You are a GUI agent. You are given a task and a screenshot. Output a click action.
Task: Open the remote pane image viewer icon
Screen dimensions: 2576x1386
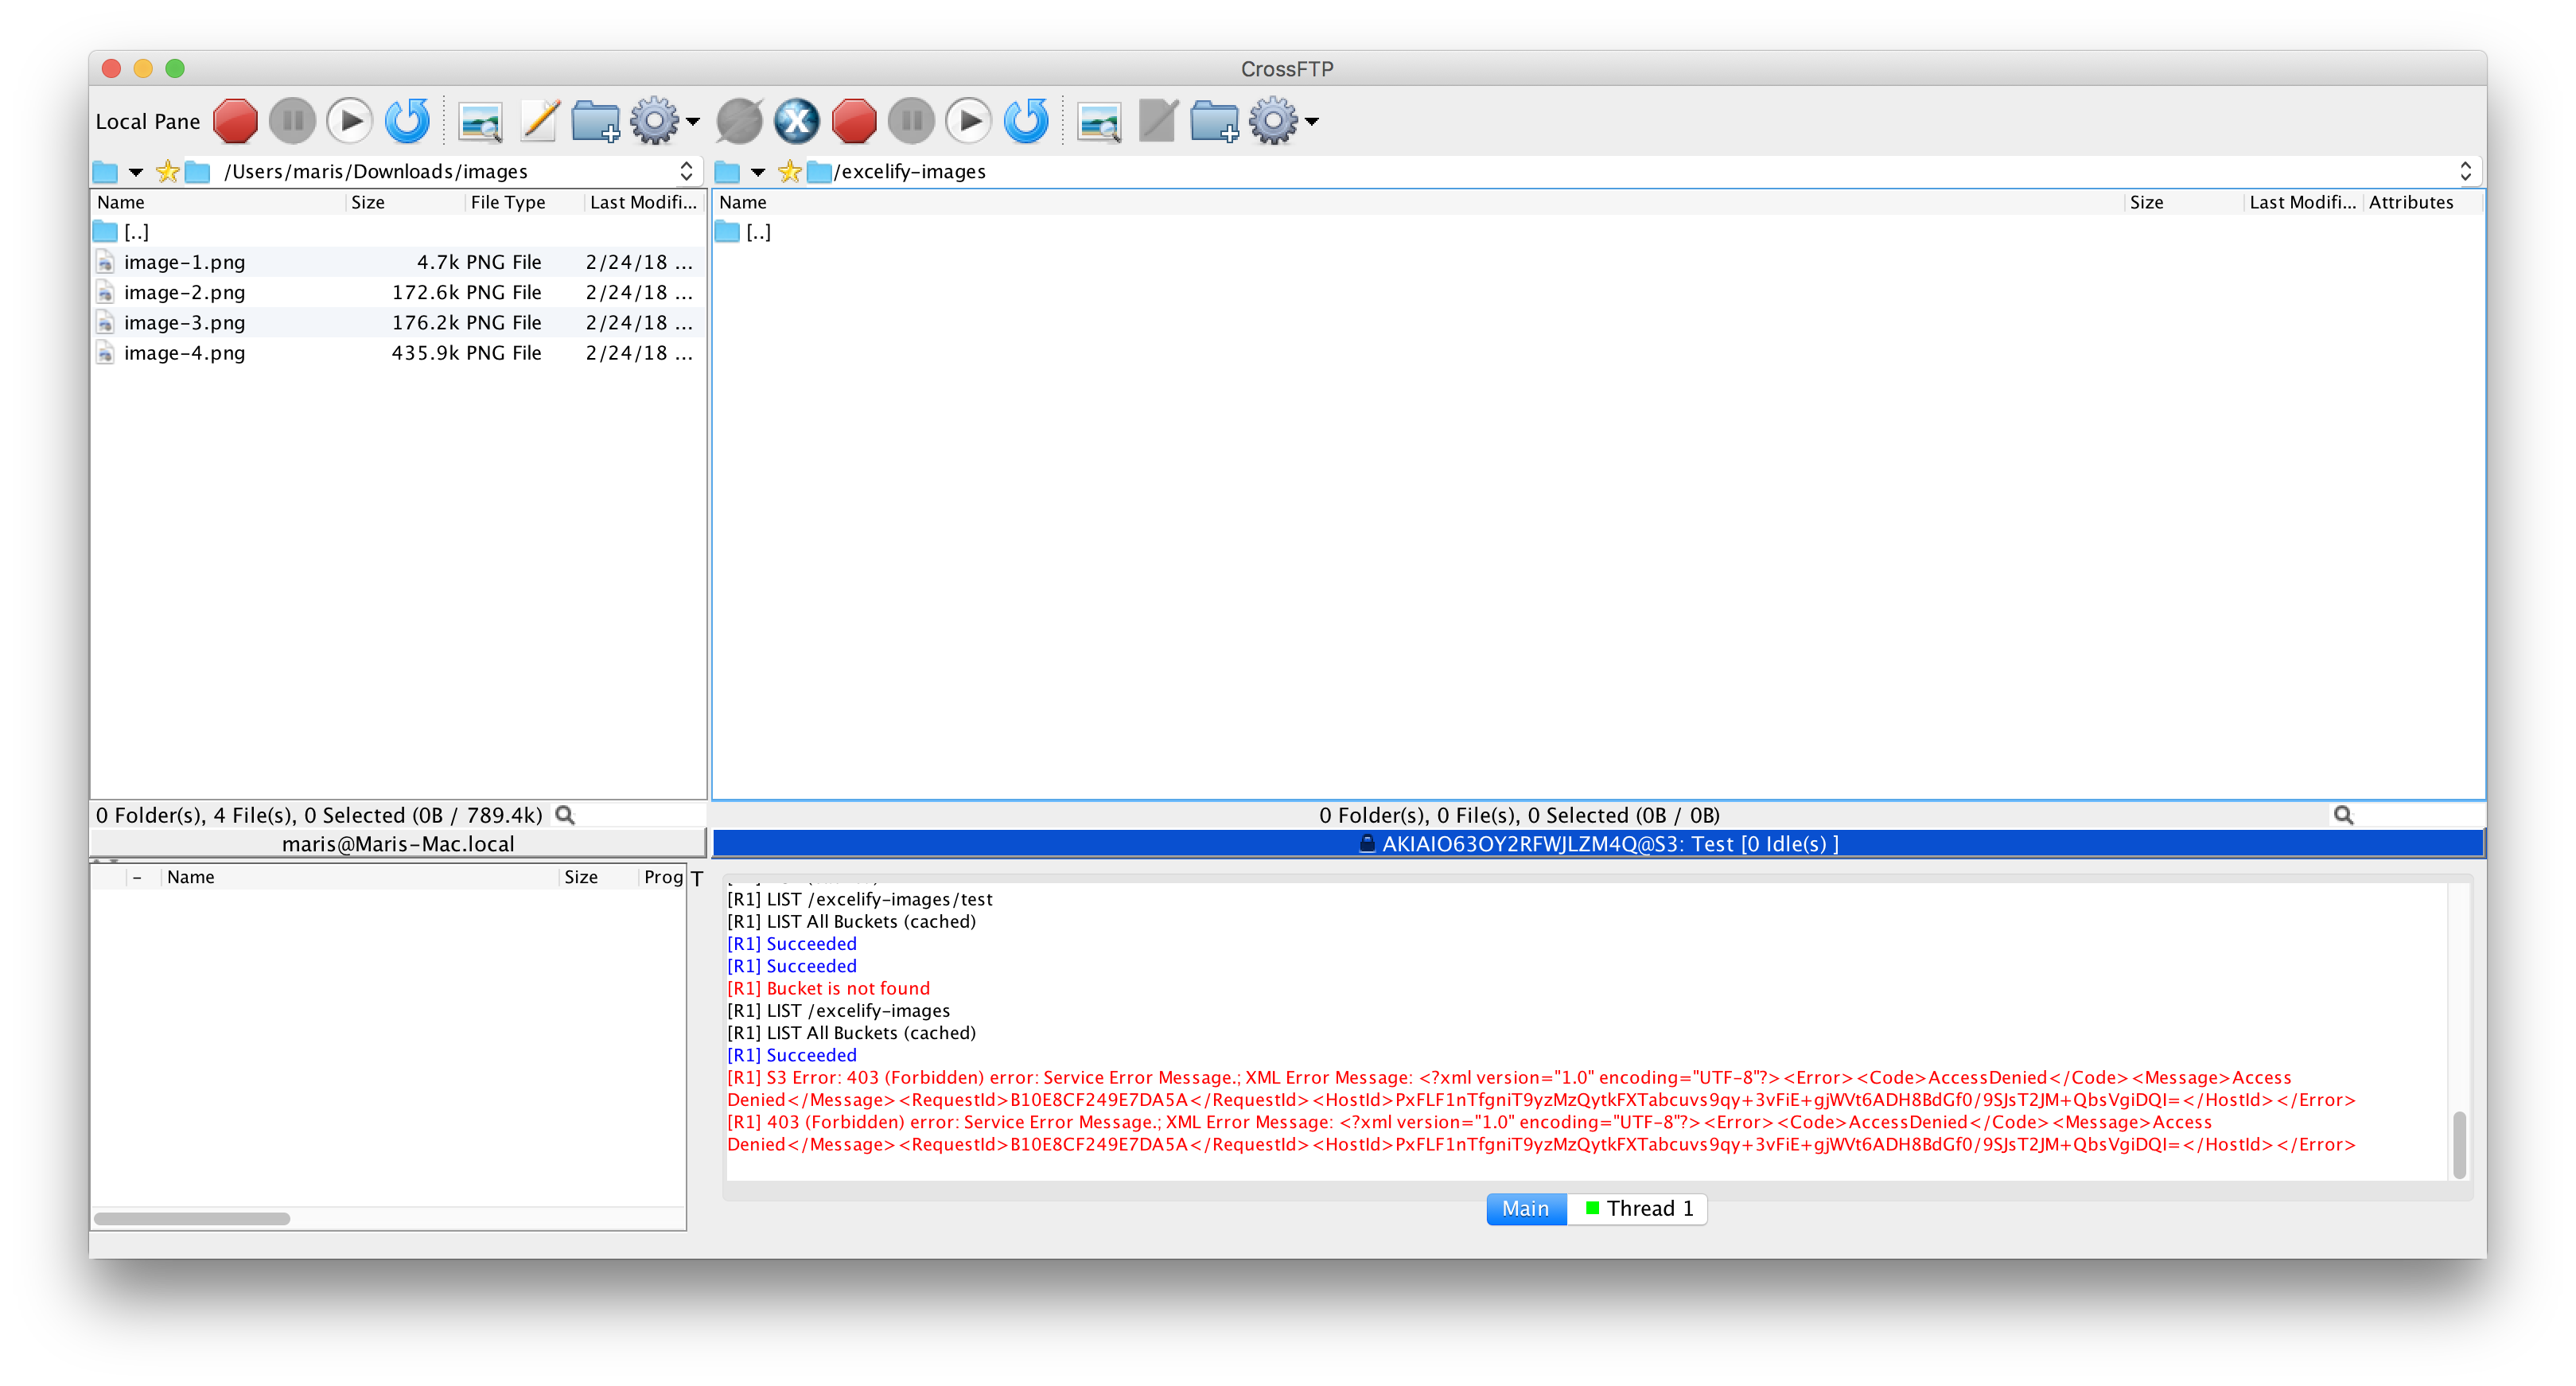(1098, 121)
